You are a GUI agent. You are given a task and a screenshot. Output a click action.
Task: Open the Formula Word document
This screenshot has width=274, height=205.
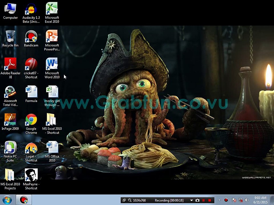[31, 93]
